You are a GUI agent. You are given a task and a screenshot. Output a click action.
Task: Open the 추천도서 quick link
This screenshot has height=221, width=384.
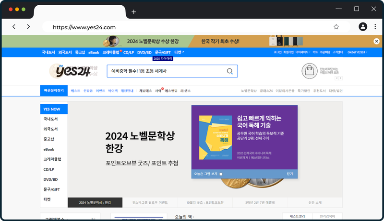click(x=319, y=91)
